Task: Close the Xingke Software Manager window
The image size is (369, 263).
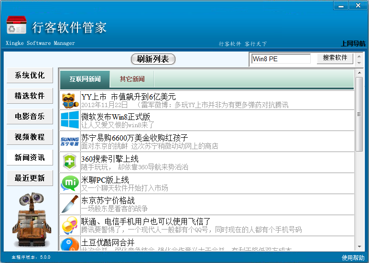Action: point(358,5)
